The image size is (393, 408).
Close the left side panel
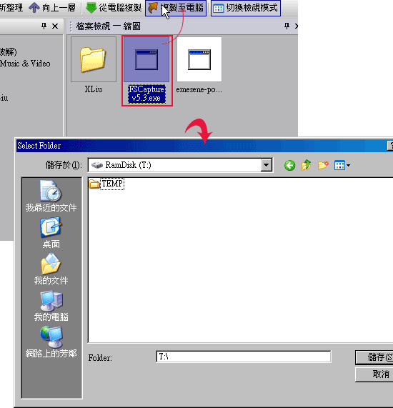[x=55, y=26]
